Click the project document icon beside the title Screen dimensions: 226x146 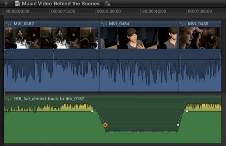[x=17, y=3]
